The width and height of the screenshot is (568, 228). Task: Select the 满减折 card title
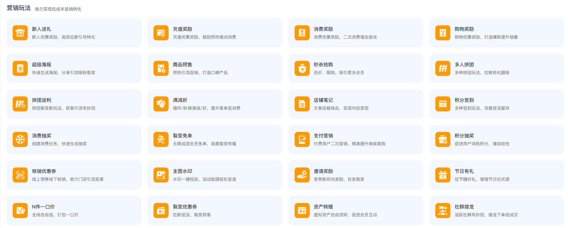point(180,100)
